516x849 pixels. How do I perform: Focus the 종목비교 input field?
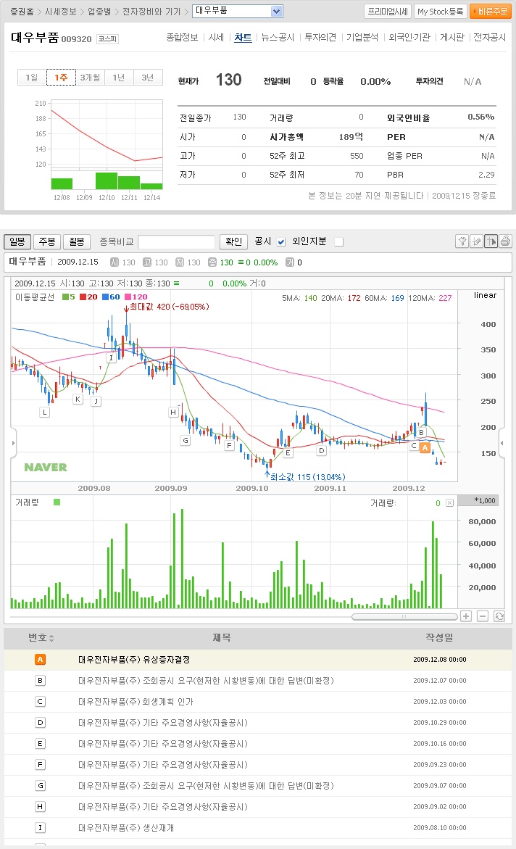pyautogui.click(x=177, y=242)
